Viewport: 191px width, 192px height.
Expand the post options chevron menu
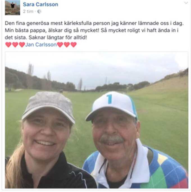[186, 3]
